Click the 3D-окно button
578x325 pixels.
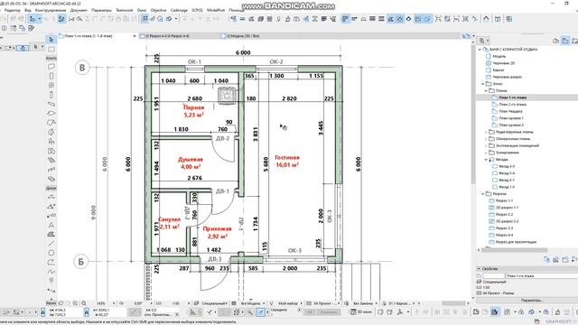pos(361,312)
